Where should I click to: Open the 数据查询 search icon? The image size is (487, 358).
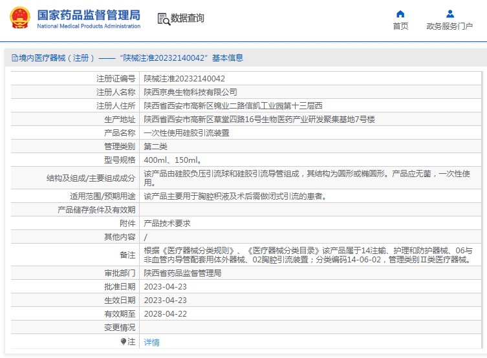(164, 19)
